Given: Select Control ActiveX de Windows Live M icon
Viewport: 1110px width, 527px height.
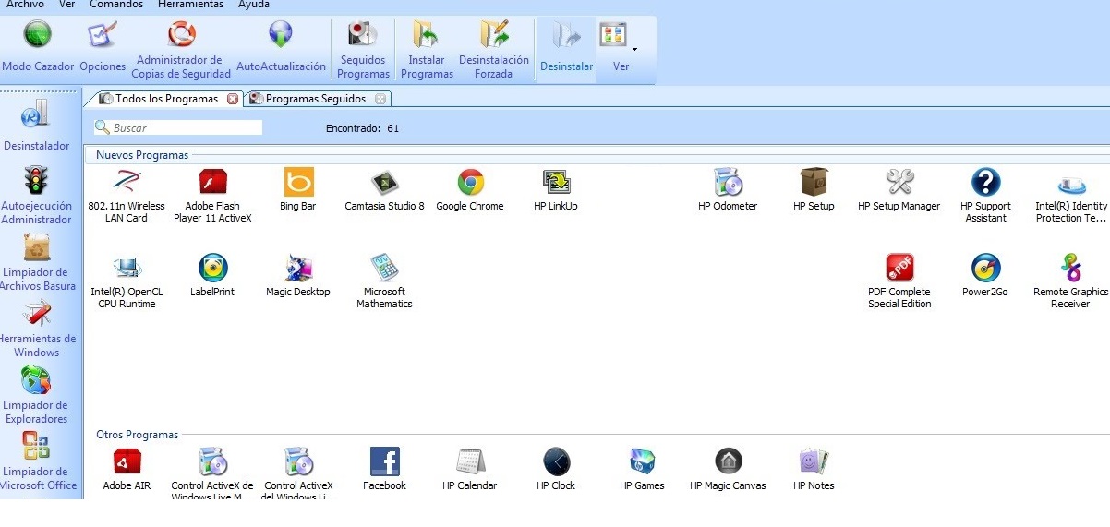Looking at the screenshot, I should click(x=212, y=473).
